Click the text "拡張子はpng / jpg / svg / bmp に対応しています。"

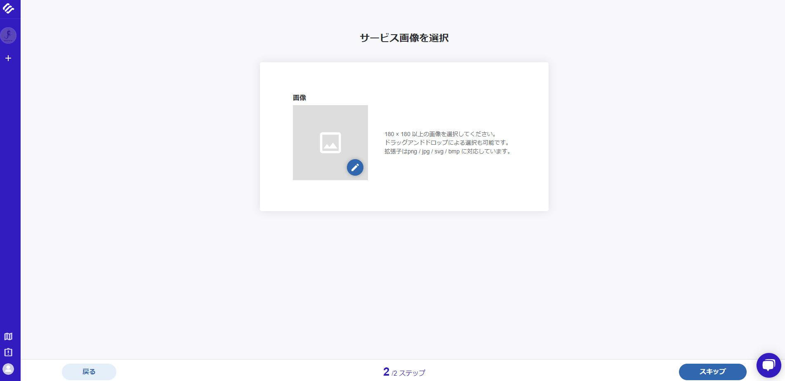[x=448, y=151]
